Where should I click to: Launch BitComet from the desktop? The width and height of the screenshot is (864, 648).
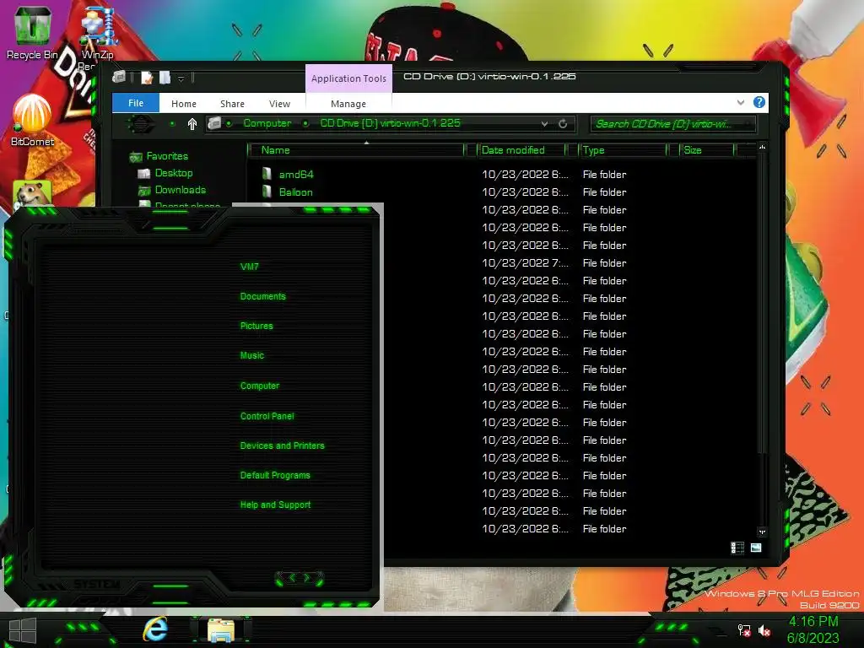pyautogui.click(x=32, y=120)
